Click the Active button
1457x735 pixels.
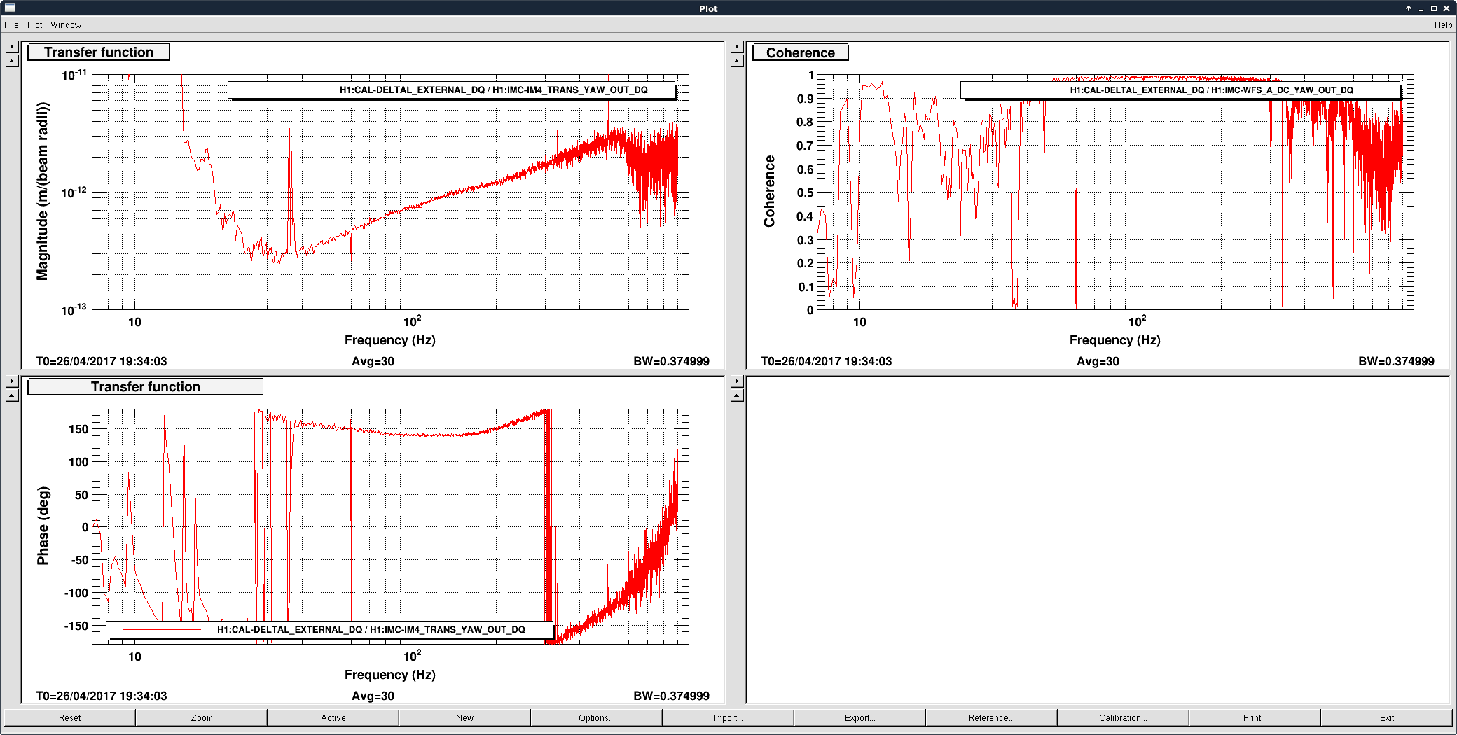[x=333, y=717]
